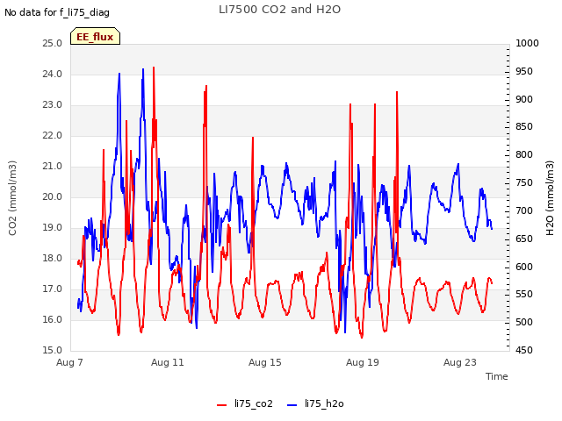Select the chart title LI7500 CO2 and H2O
562x421 pixels.
pos(279,10)
